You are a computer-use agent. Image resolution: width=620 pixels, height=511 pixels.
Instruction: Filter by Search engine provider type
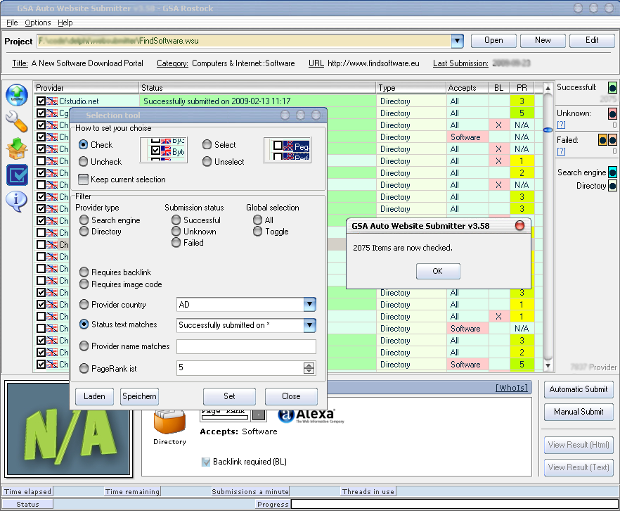[84, 220]
